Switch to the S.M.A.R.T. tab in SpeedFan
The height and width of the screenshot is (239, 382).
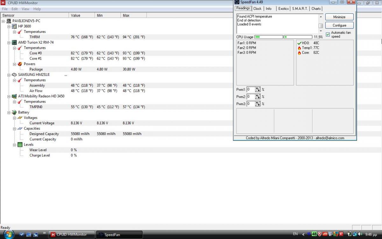[x=300, y=9]
